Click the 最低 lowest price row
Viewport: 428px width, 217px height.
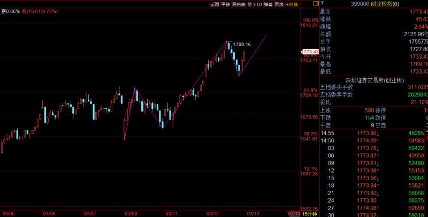pyautogui.click(x=374, y=71)
